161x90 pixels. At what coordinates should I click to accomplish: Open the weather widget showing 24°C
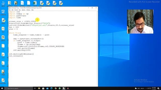(x=140, y=88)
